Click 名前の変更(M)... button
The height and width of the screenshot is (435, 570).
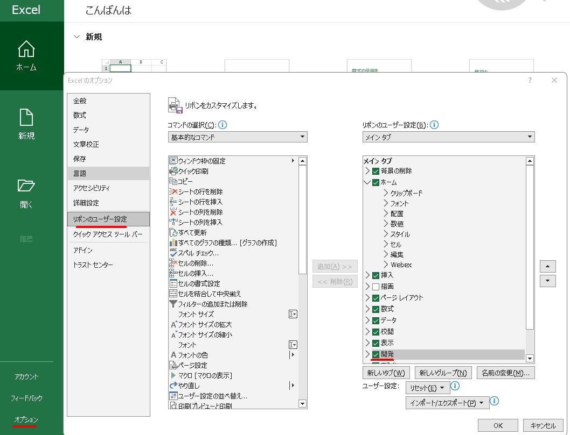pos(506,373)
